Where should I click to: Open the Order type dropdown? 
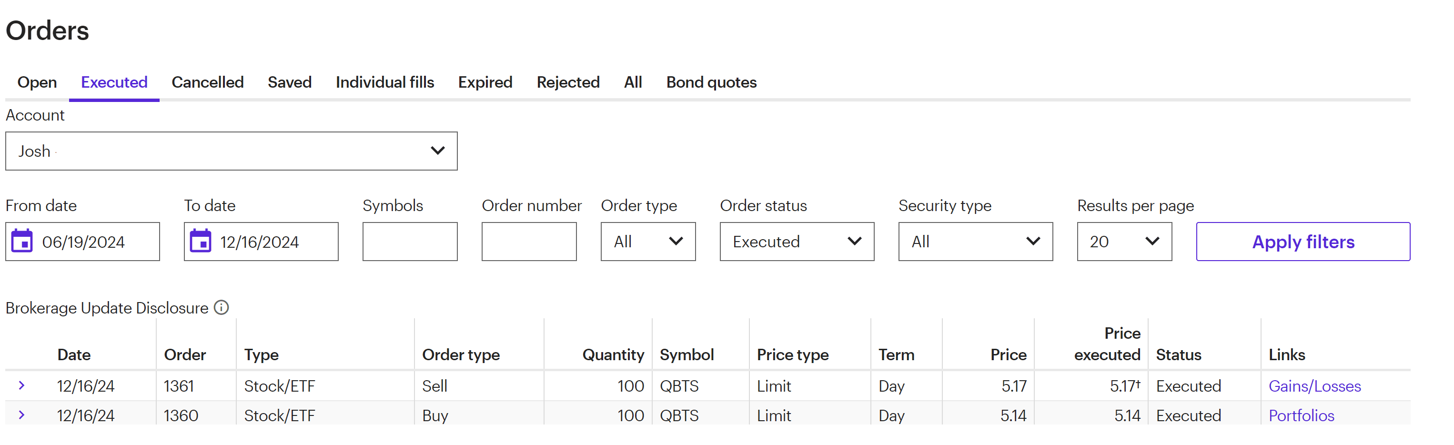click(647, 241)
